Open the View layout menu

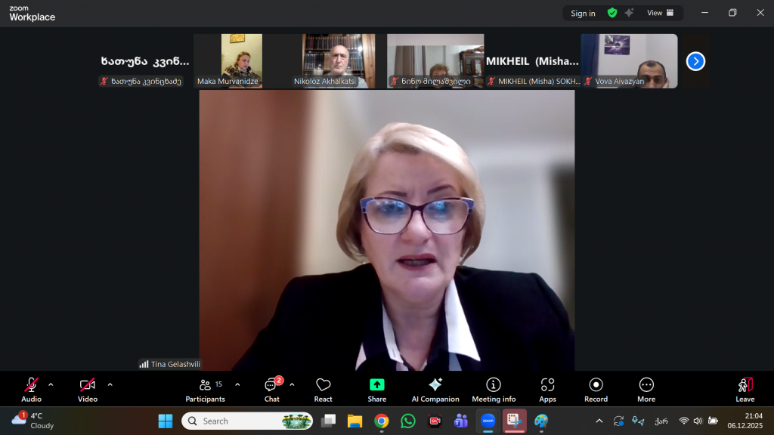click(x=660, y=13)
